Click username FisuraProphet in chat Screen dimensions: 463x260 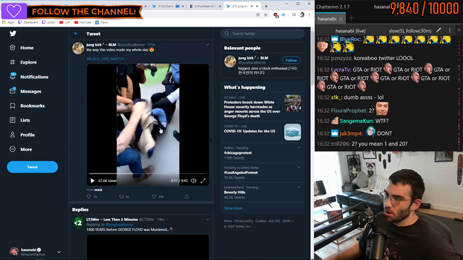[349, 110]
